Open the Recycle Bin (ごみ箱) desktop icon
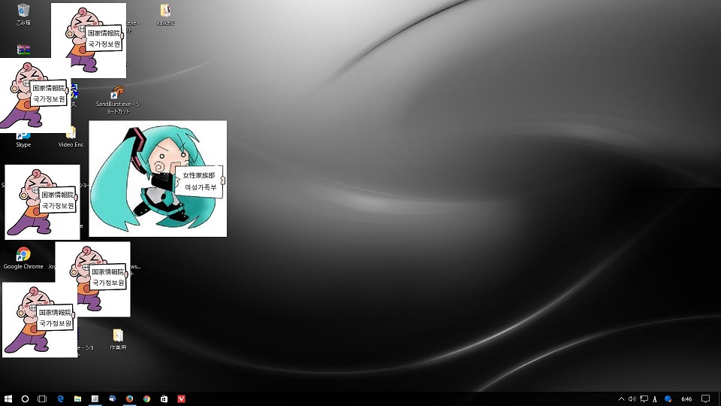 click(x=23, y=11)
